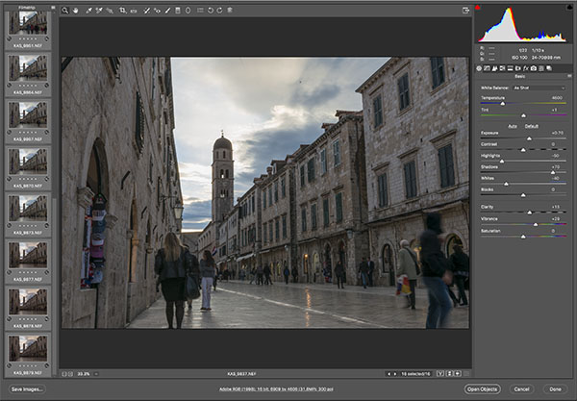The image size is (577, 401).
Task: Click the Temperature value field 4600
Action: coord(557,98)
